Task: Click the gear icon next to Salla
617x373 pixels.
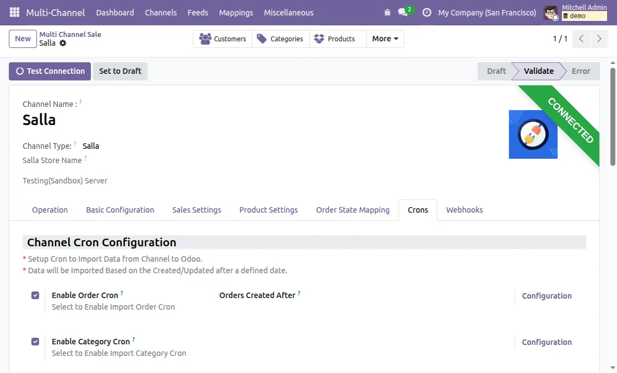Action: tap(63, 44)
